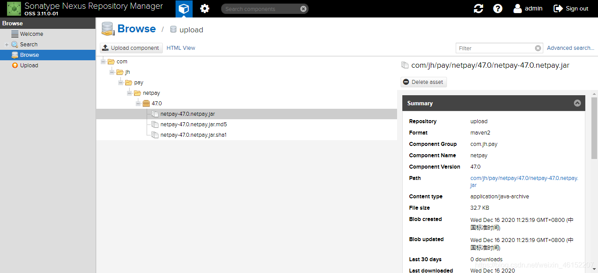Sign out of Nexus
598x273 pixels.
571,8
